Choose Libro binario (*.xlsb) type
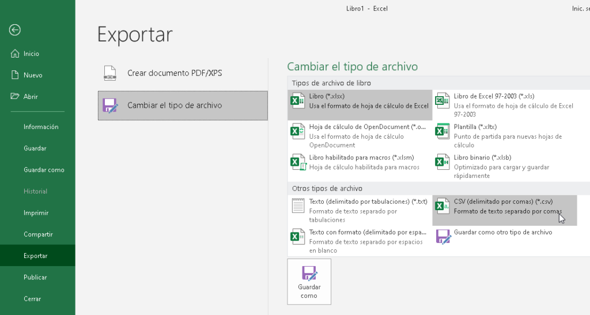 [505, 166]
